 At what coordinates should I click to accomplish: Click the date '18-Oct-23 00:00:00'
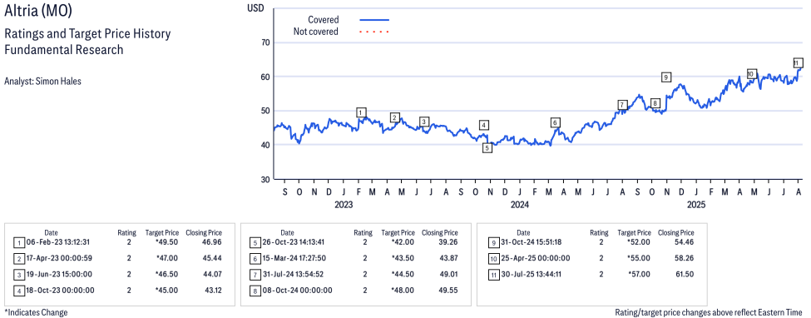60,290
